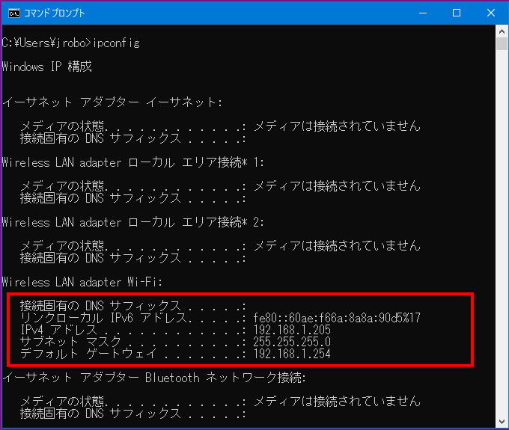509x430 pixels.
Task: Click the ipconfig command line
Action: pyautogui.click(x=71, y=43)
